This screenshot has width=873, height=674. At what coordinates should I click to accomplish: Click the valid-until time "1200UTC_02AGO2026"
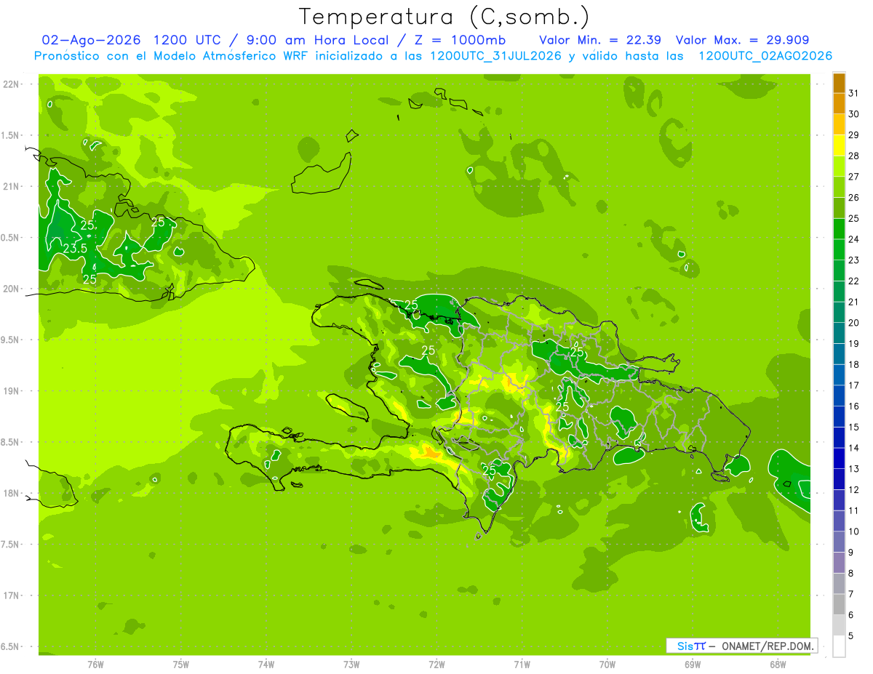(765, 56)
